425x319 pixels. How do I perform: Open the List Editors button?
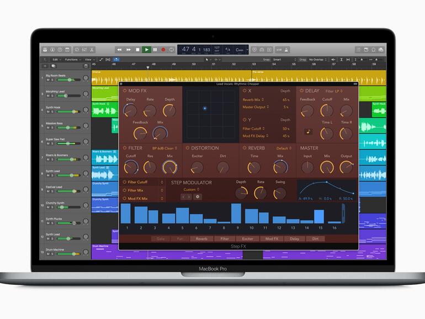click(359, 50)
